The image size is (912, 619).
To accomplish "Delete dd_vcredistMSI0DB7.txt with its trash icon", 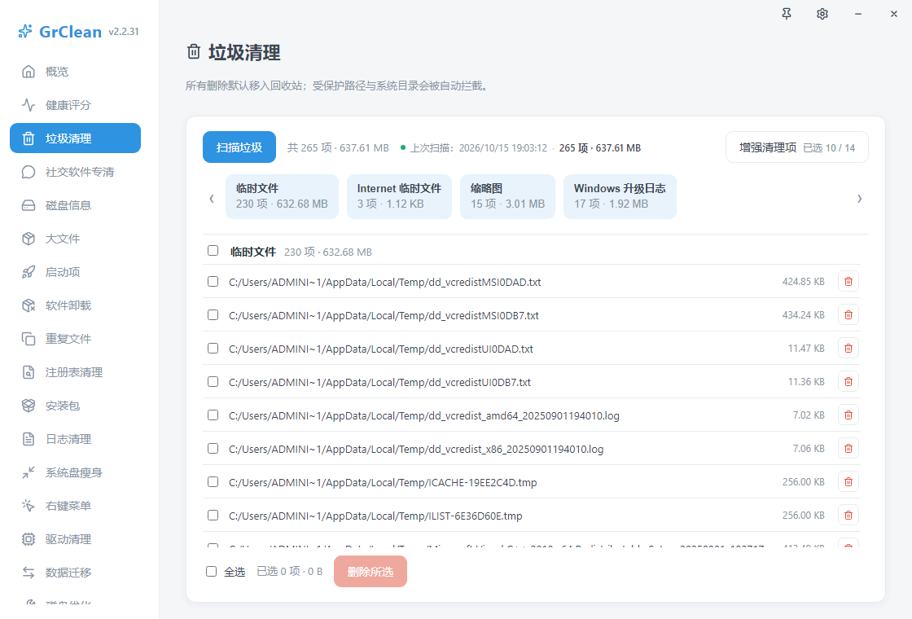I will (848, 314).
